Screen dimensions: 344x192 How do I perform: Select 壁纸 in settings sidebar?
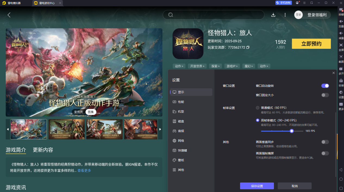[191, 160]
